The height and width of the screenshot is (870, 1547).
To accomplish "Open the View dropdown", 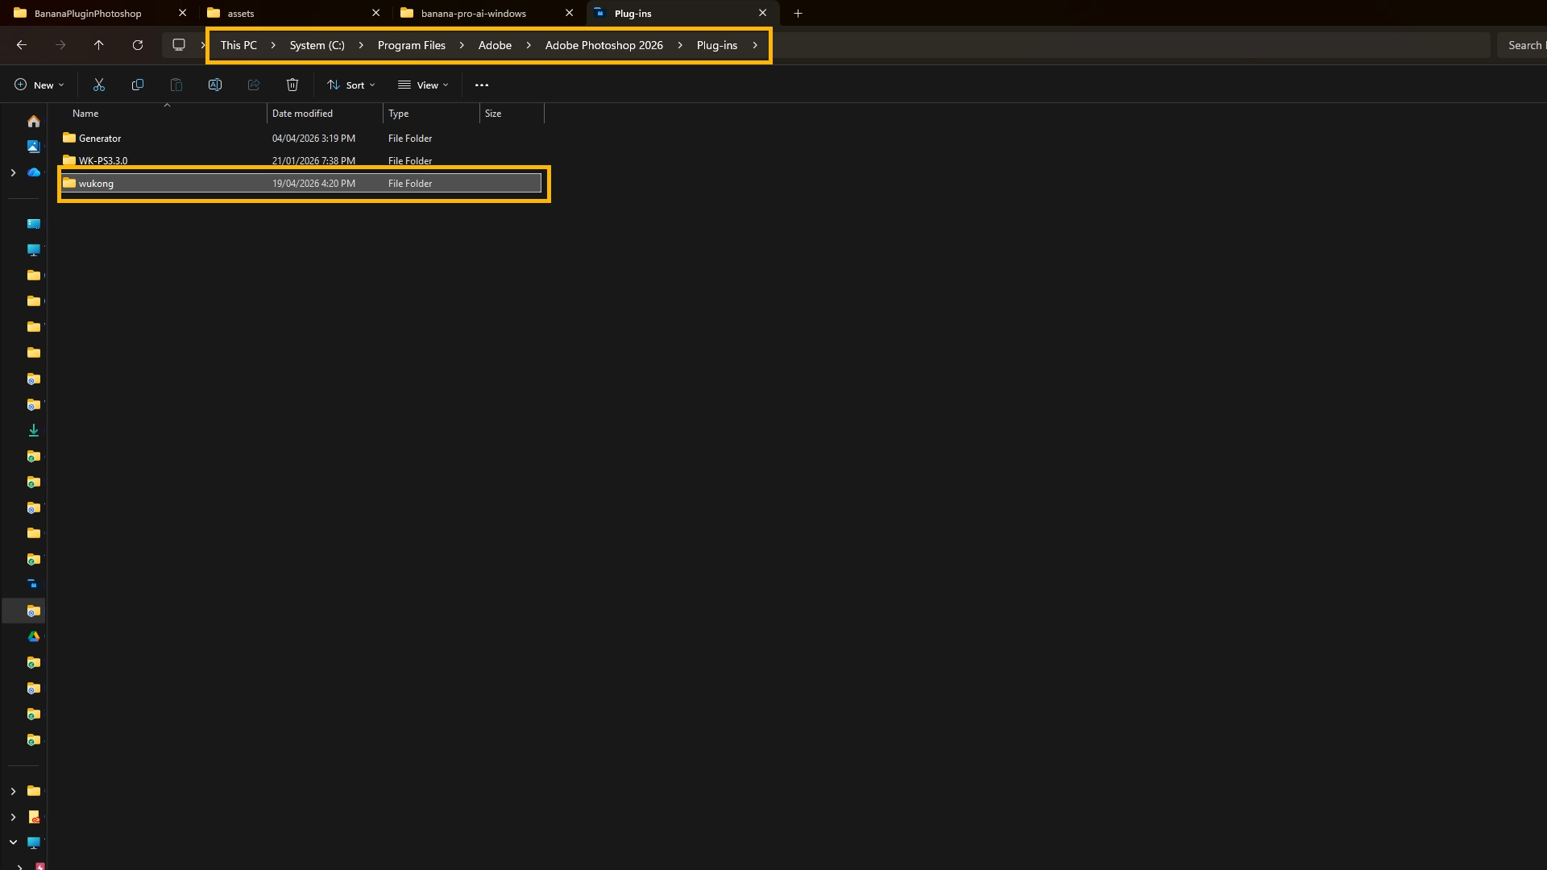I will [422, 85].
